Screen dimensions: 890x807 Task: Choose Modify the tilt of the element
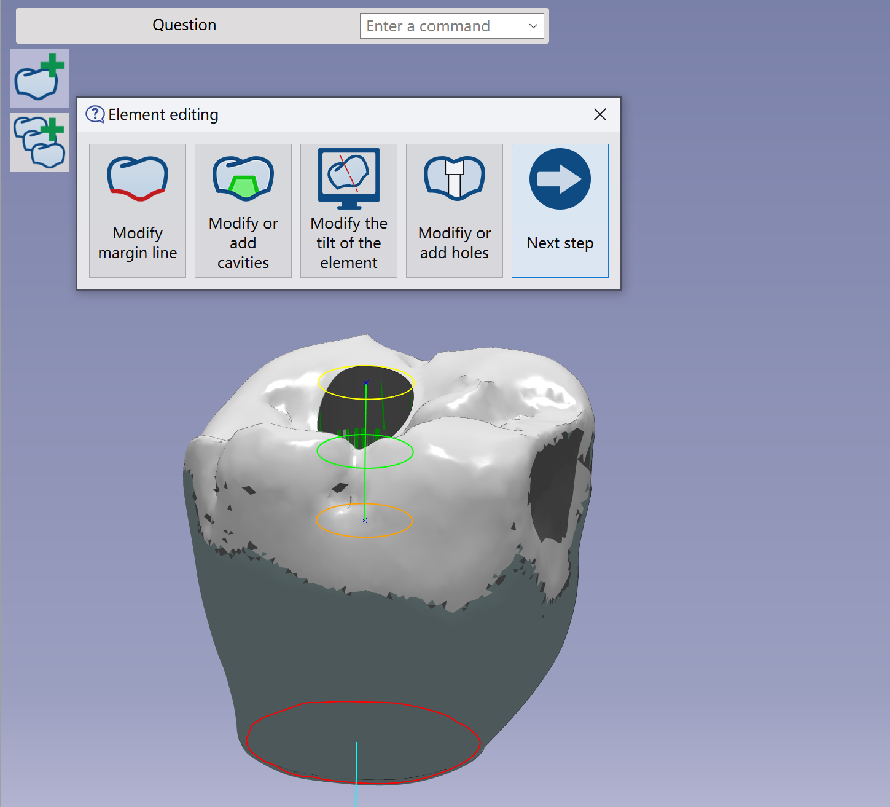point(349,211)
